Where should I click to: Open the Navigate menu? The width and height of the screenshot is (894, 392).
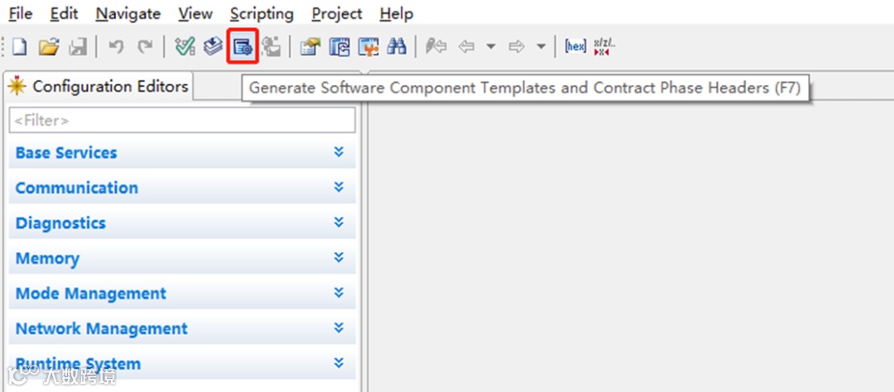pos(128,14)
